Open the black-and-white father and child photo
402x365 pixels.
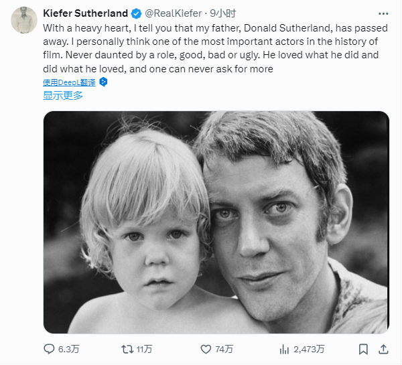pos(216,222)
